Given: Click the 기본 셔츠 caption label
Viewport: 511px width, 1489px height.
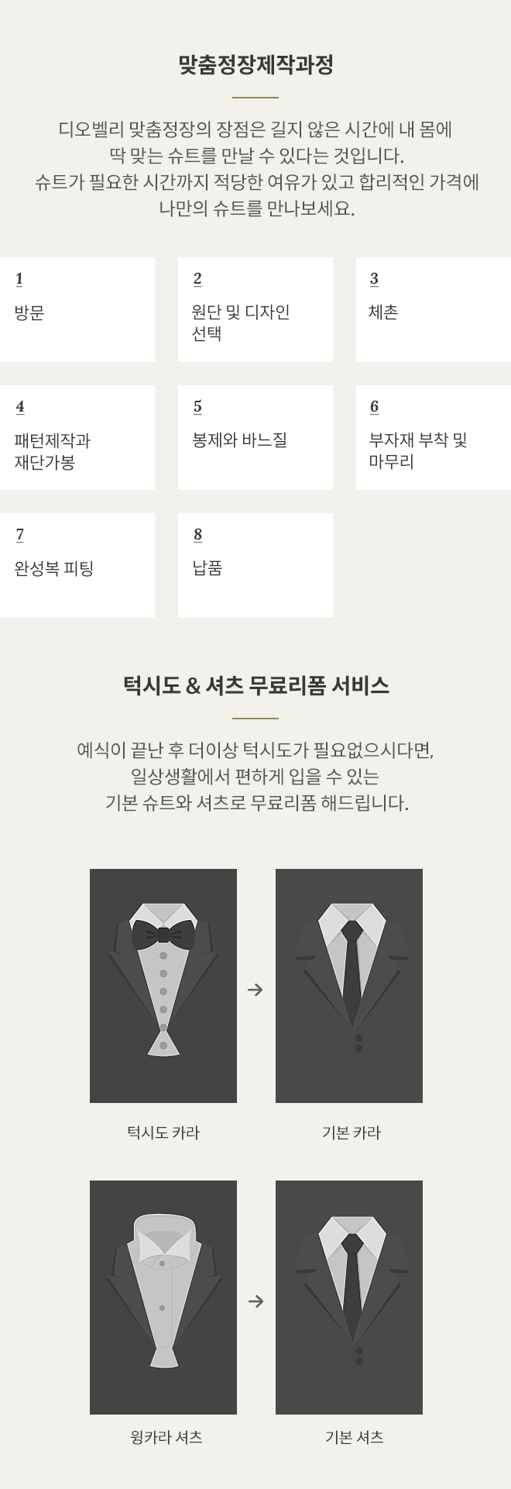Looking at the screenshot, I should coord(355,1437).
